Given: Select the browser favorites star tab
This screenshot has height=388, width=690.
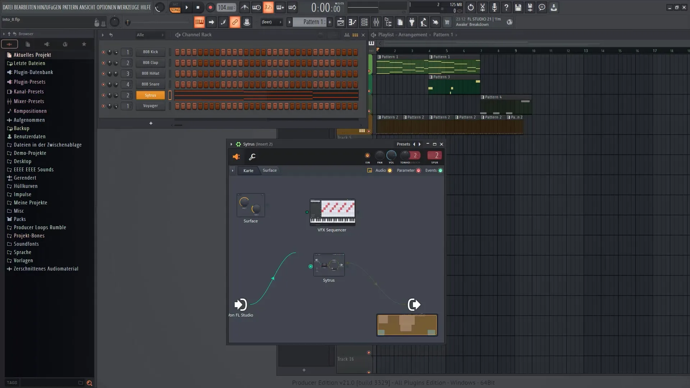Looking at the screenshot, I should (84, 44).
